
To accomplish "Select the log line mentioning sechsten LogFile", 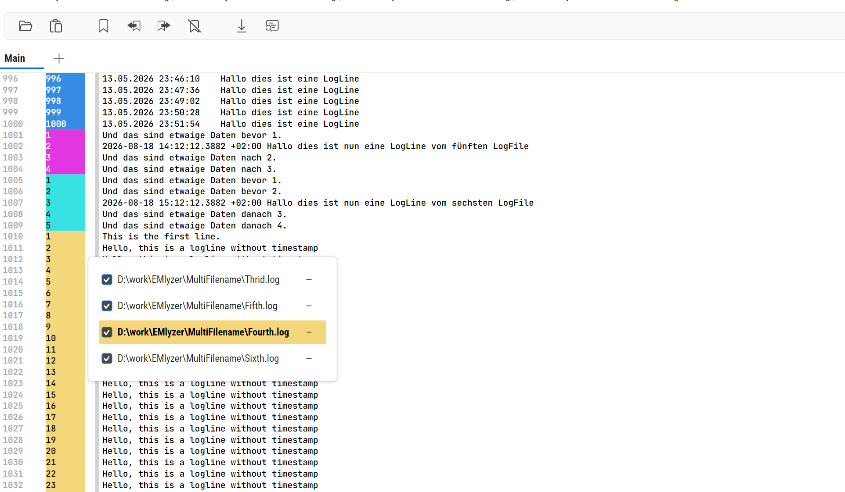I will tap(318, 203).
